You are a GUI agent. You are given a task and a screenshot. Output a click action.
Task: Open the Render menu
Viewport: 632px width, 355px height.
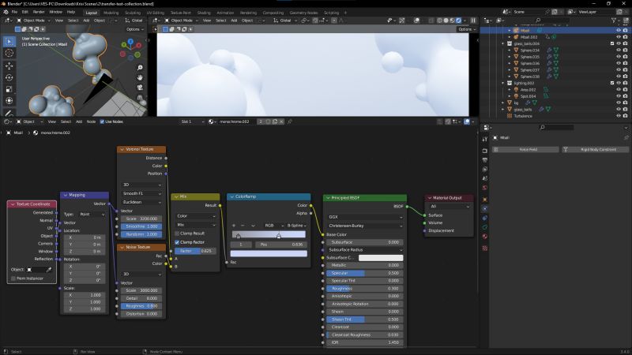coord(39,12)
